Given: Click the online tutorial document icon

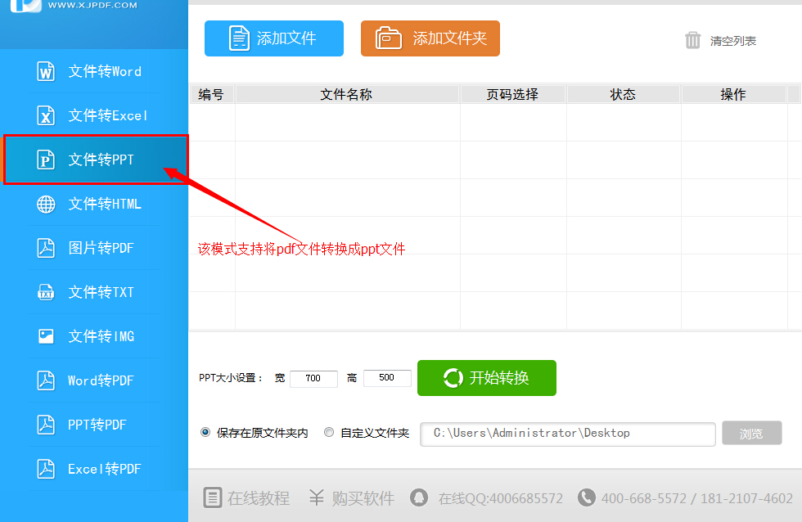Looking at the screenshot, I should coord(212,497).
